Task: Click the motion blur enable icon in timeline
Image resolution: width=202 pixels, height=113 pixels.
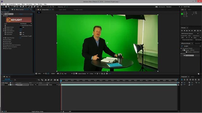Action: [51, 80]
